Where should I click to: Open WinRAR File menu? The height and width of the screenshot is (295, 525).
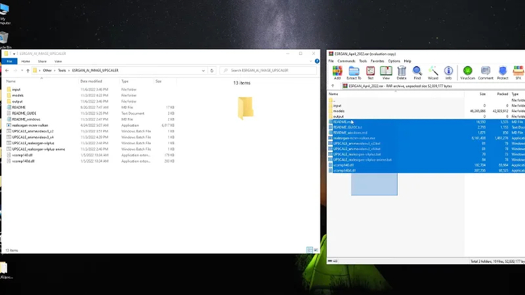[331, 61]
